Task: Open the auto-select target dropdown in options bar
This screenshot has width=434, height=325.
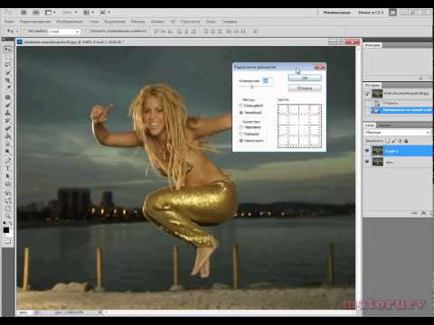Action: coord(64,32)
